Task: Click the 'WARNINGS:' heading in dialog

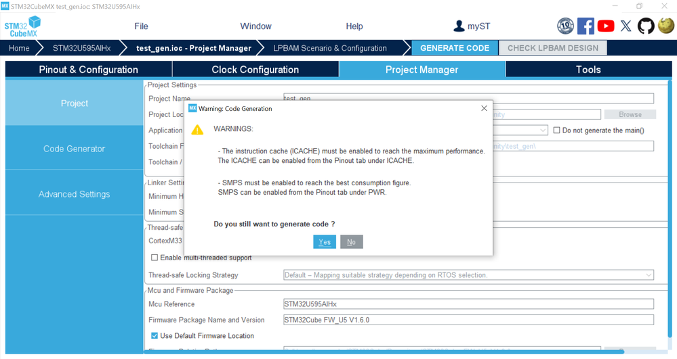Action: [x=233, y=129]
